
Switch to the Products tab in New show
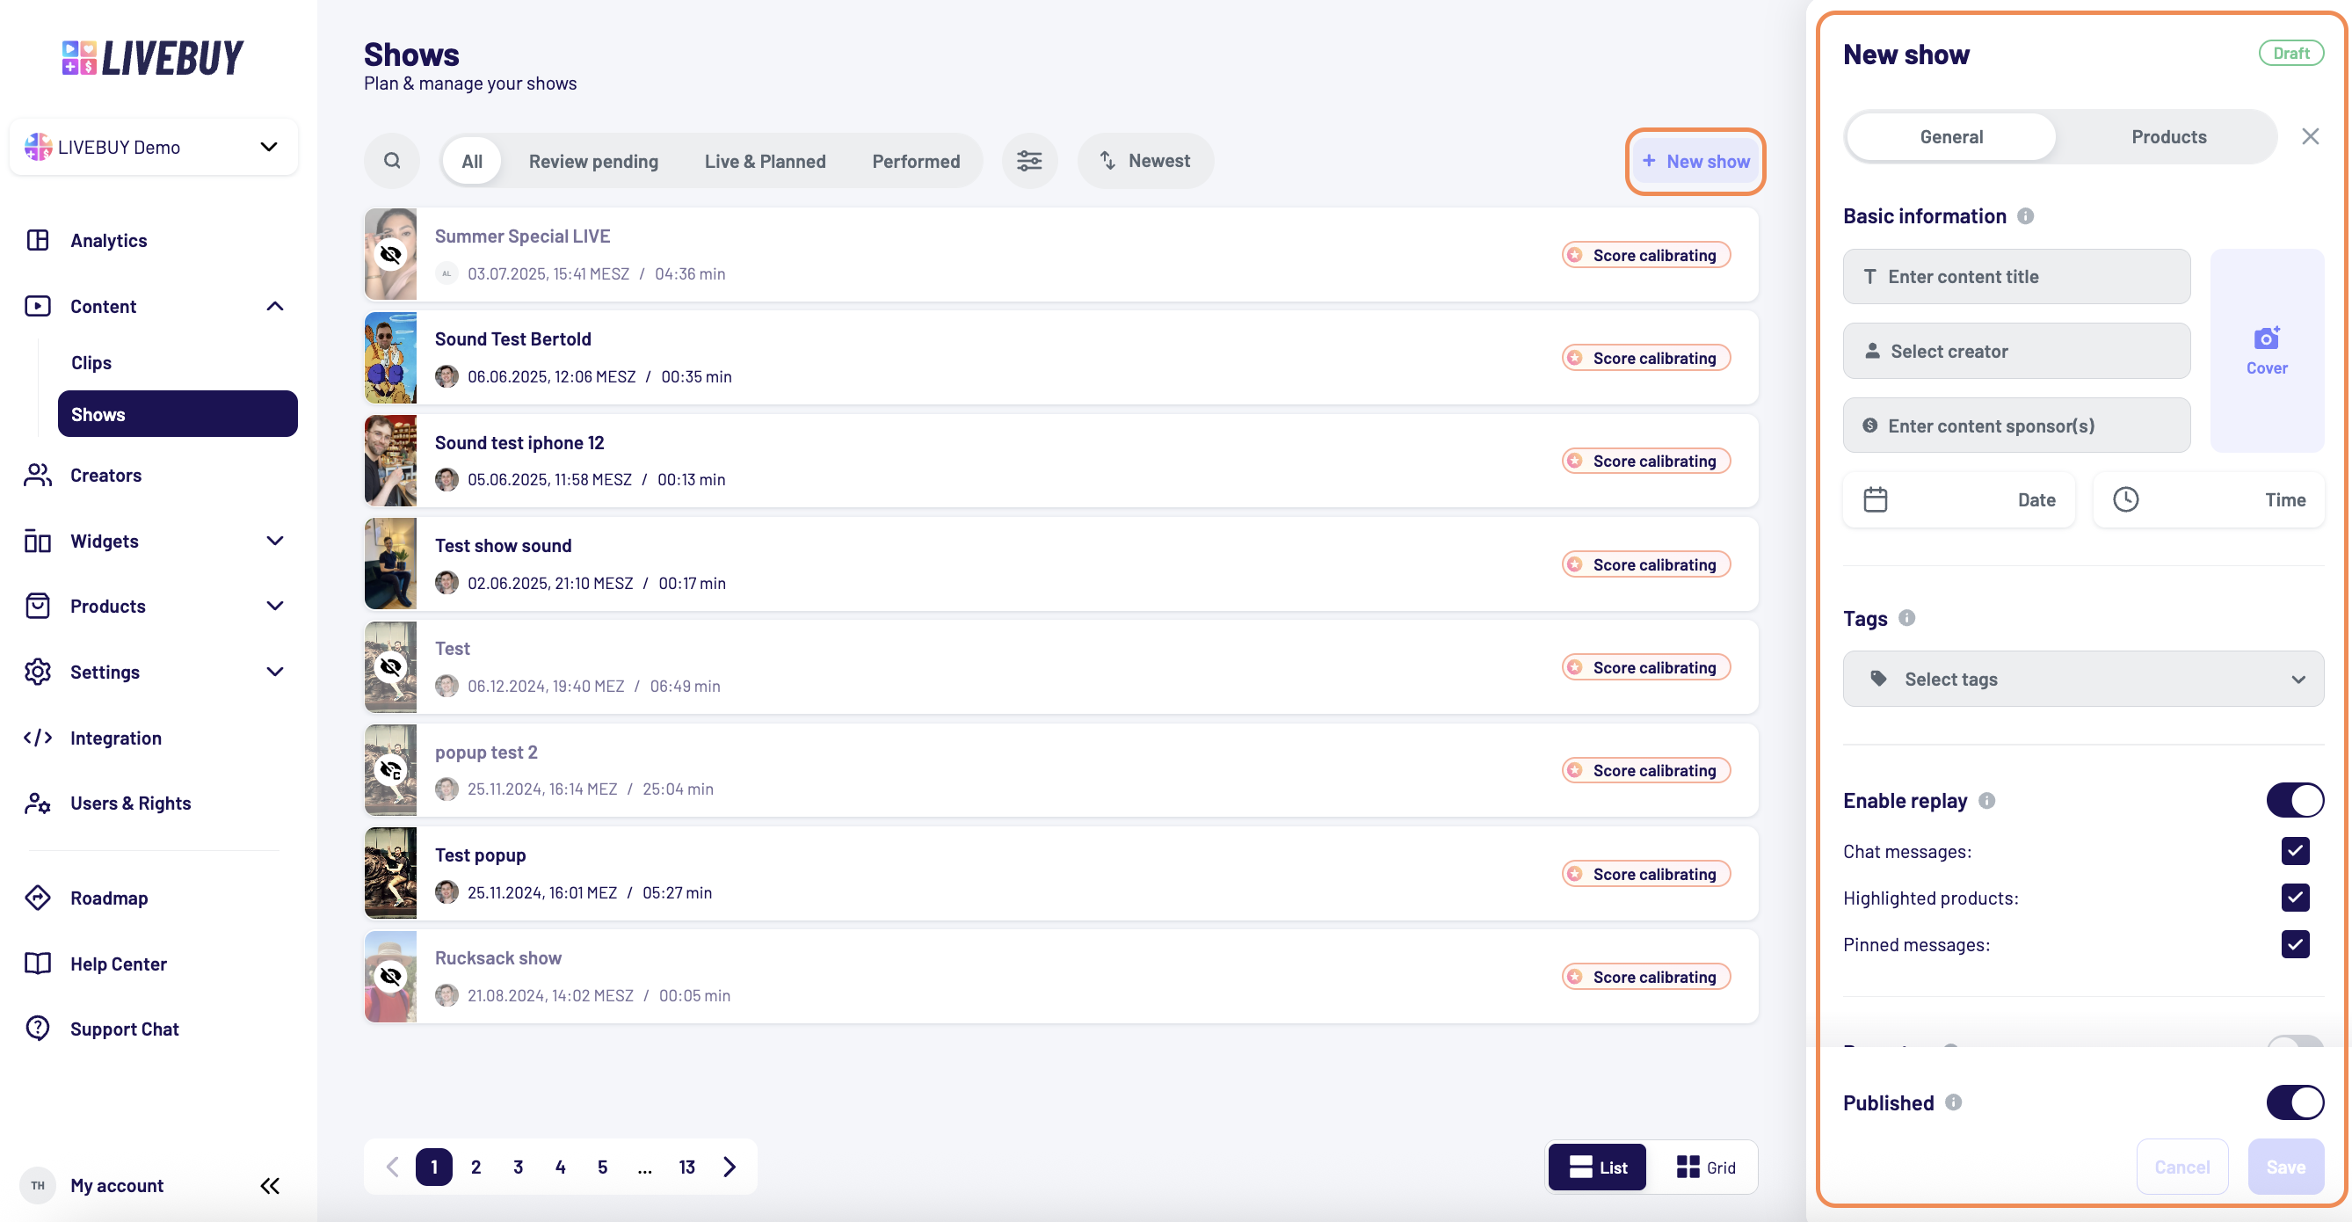point(2167,137)
